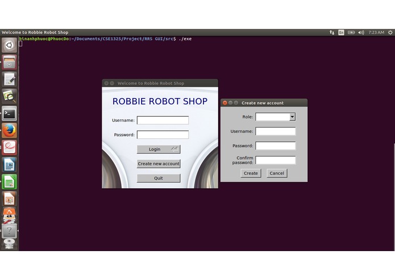
Task: Click the Create new account title bar
Action: click(264, 103)
